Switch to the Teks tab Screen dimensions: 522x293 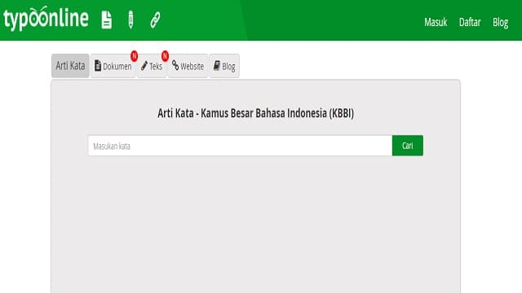[x=152, y=66]
